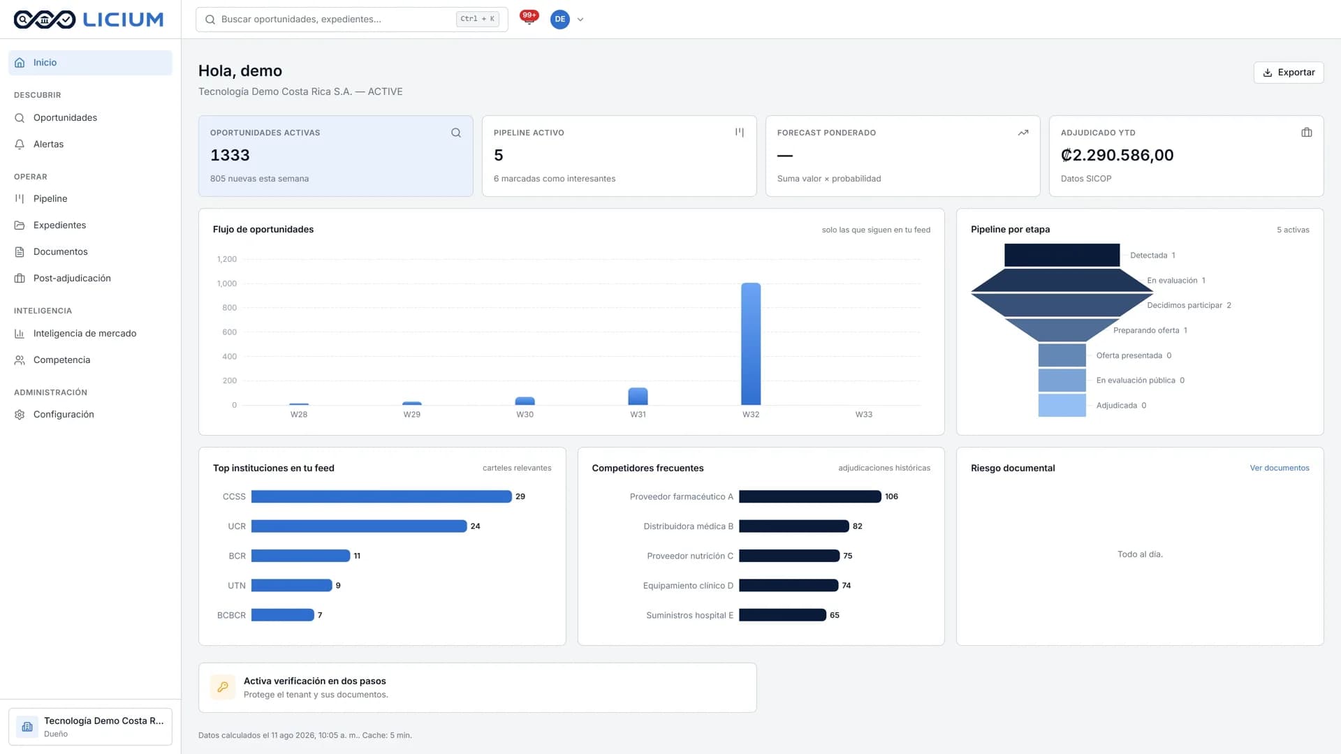Open Oportunidades in the sidebar
Screen dimensions: 1341x754
[x=90, y=118]
